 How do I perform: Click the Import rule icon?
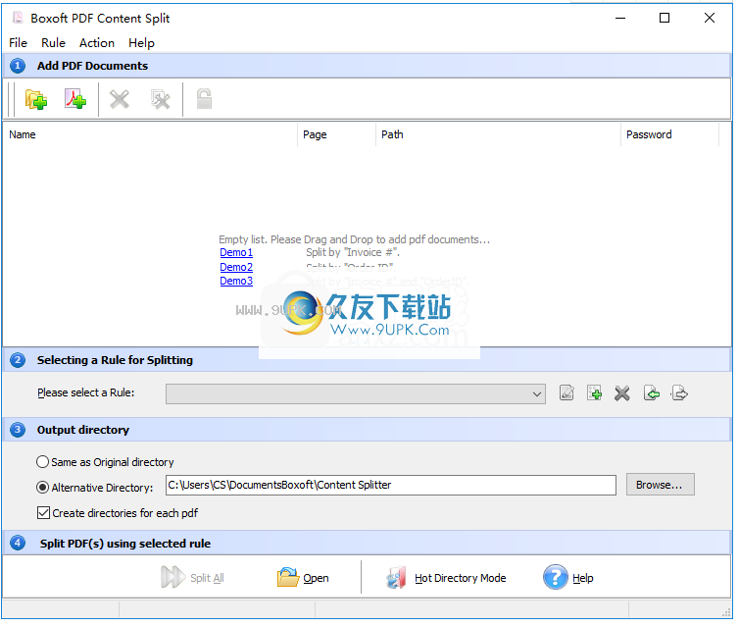click(x=652, y=392)
